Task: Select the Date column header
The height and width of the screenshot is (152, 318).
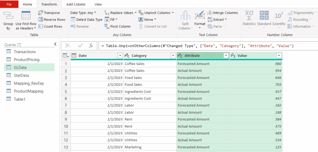Action: [97, 56]
